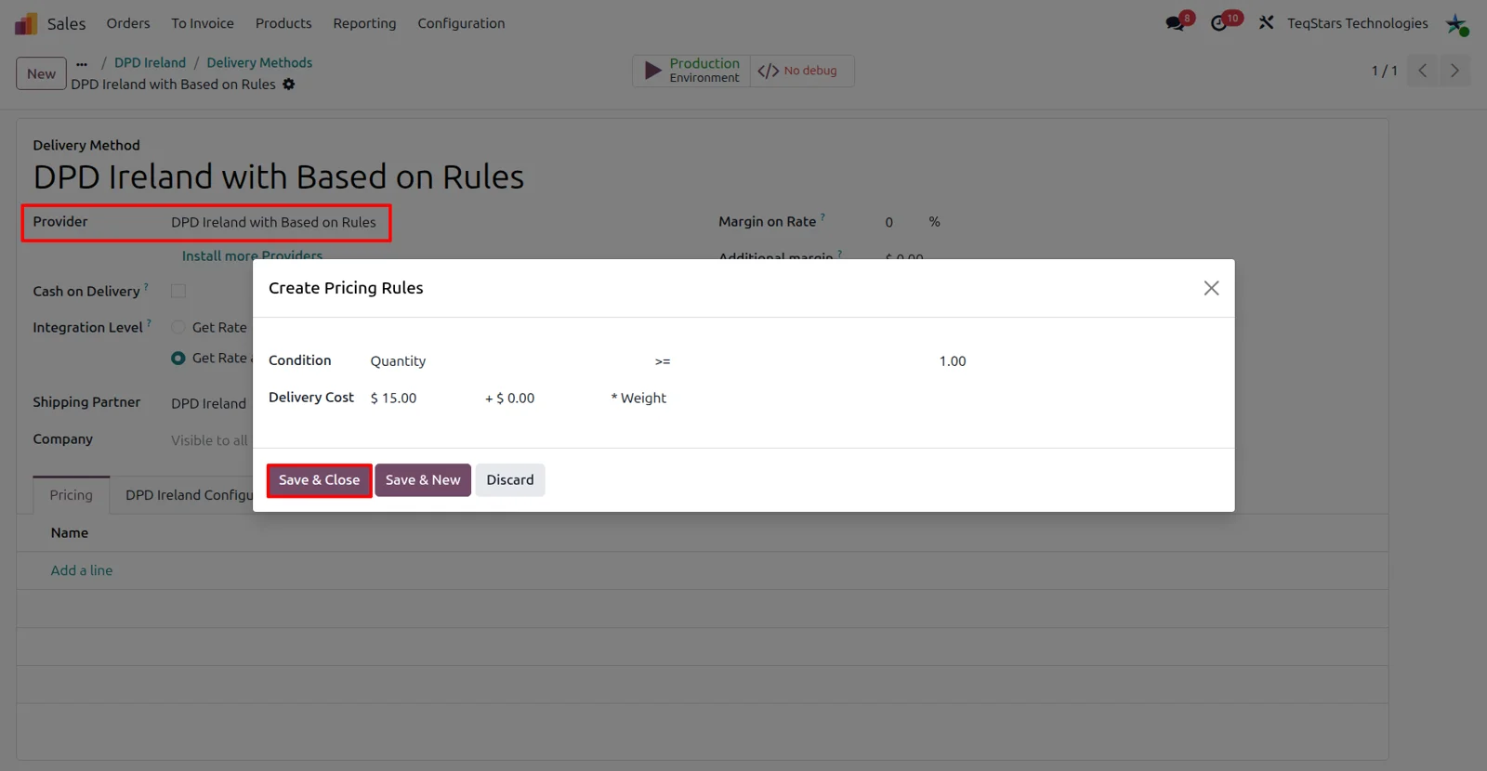The image size is (1487, 771).
Task: Open the To Invoice menu
Action: coord(203,23)
